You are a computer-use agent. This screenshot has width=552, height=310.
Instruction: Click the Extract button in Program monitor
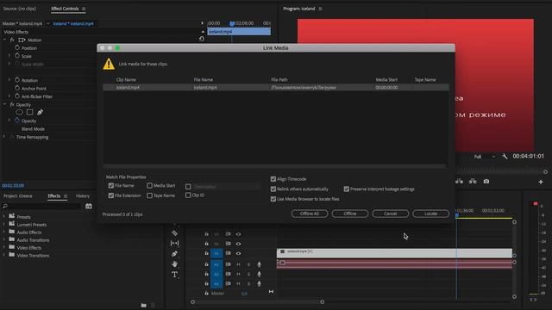[473, 182]
